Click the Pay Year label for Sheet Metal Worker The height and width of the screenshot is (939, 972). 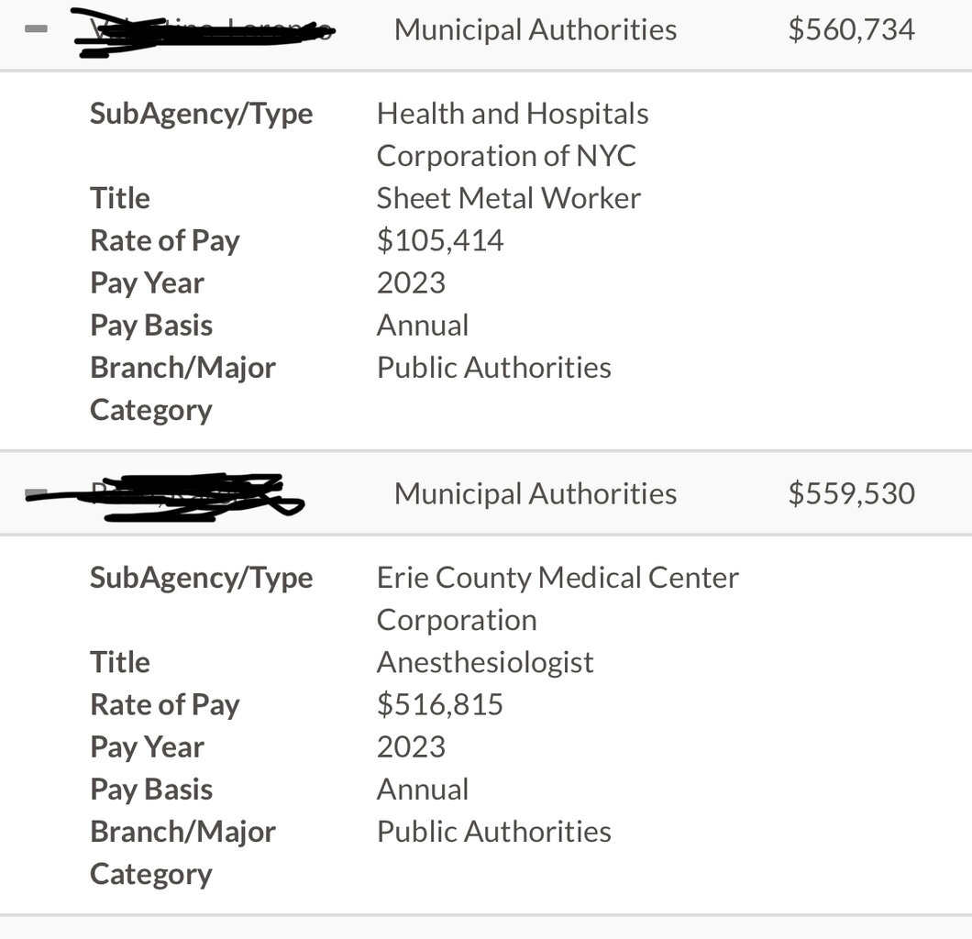coord(147,282)
